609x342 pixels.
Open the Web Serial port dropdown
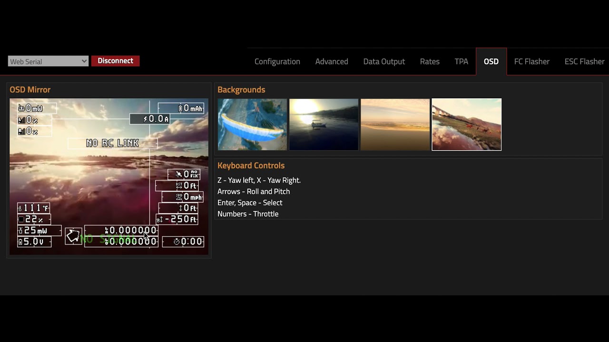(48, 61)
